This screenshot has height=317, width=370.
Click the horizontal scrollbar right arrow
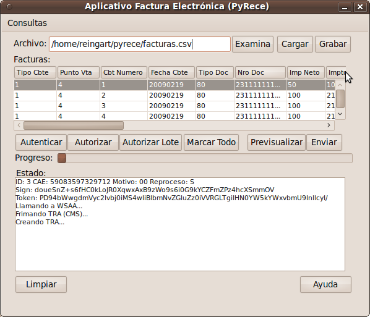(329, 125)
